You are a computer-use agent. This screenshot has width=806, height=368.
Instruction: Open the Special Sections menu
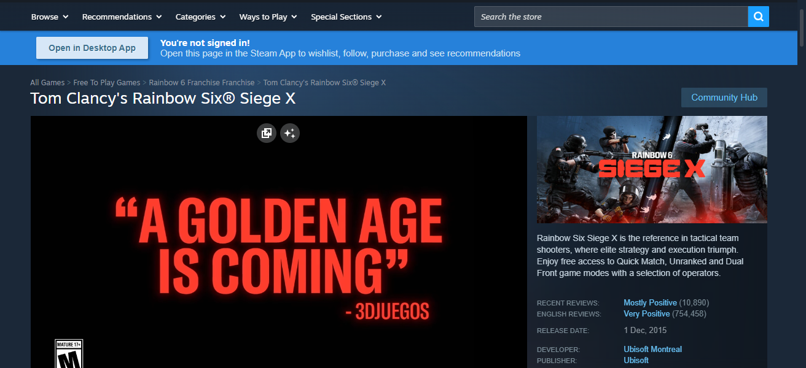[x=346, y=17]
